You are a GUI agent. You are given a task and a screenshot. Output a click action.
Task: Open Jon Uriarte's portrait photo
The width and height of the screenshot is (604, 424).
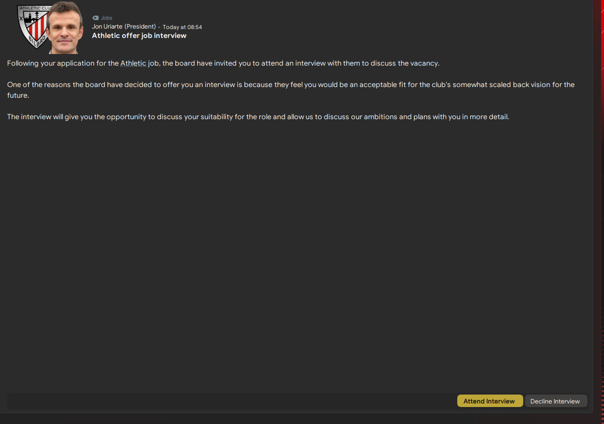(65, 29)
